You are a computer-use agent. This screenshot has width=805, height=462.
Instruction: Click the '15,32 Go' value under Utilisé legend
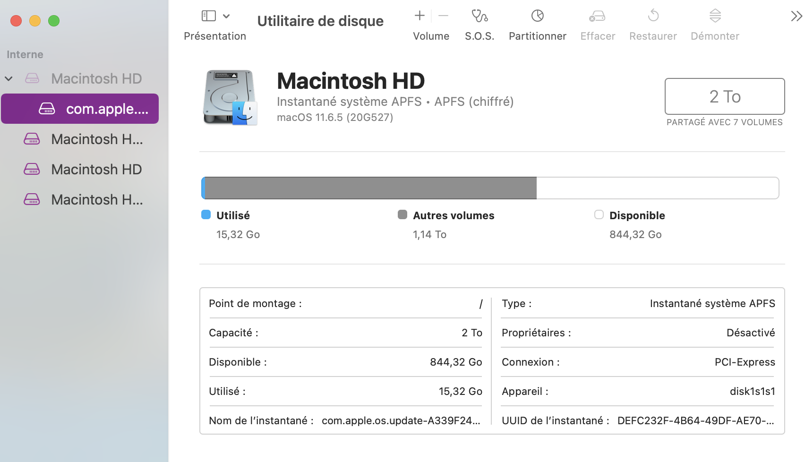coord(238,234)
